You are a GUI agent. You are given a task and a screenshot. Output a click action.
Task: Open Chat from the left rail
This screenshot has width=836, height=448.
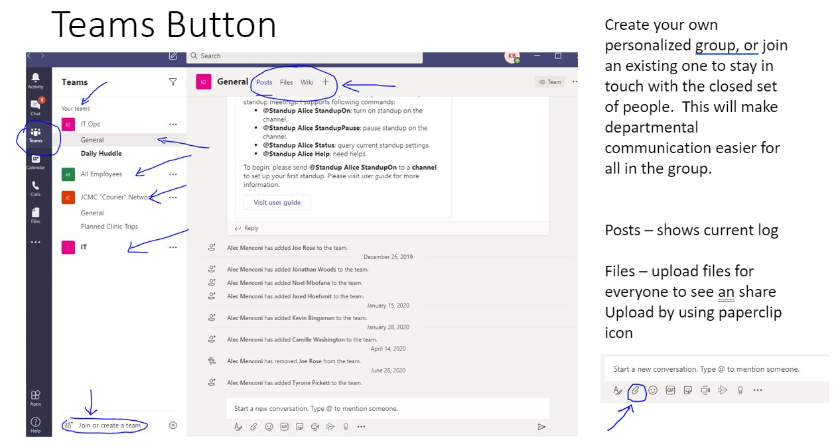[36, 107]
